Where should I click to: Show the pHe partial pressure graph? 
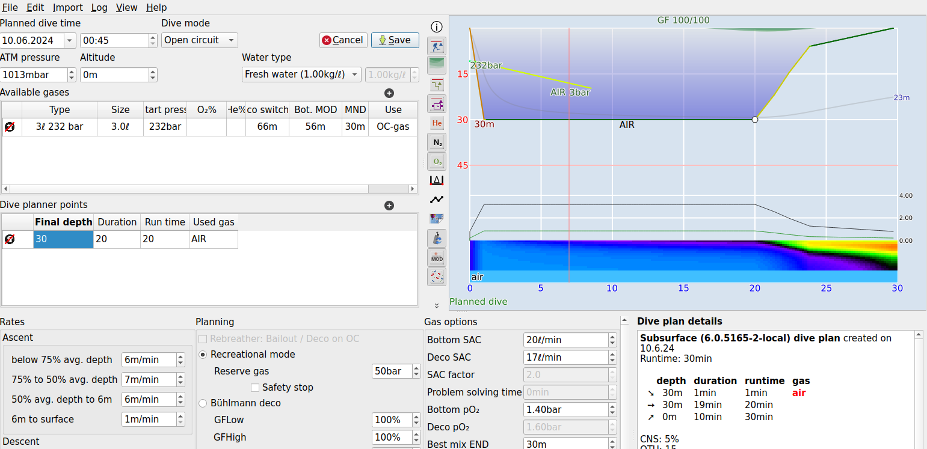pos(437,123)
